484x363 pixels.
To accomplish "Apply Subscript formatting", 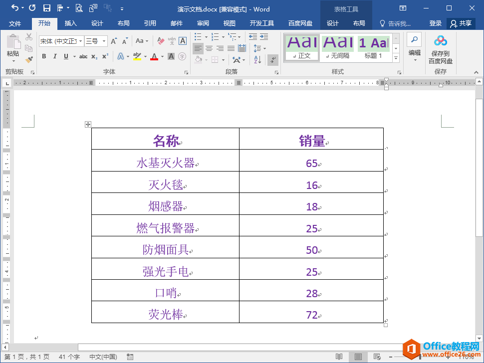I will click(94, 56).
